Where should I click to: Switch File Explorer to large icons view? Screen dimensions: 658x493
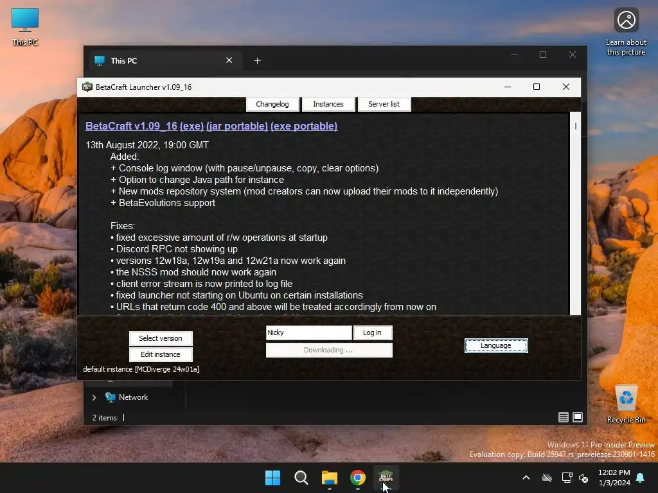[578, 417]
